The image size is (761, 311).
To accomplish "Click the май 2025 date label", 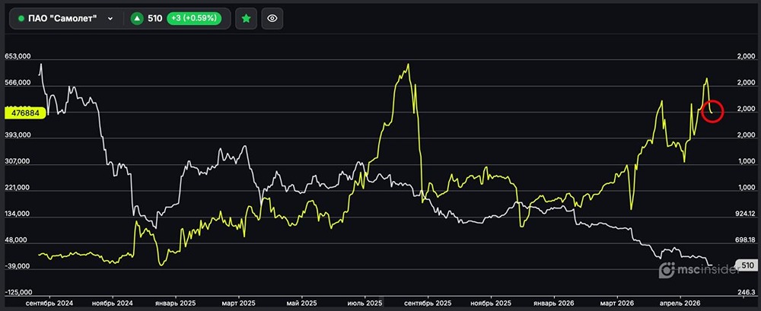I will coord(301,303).
